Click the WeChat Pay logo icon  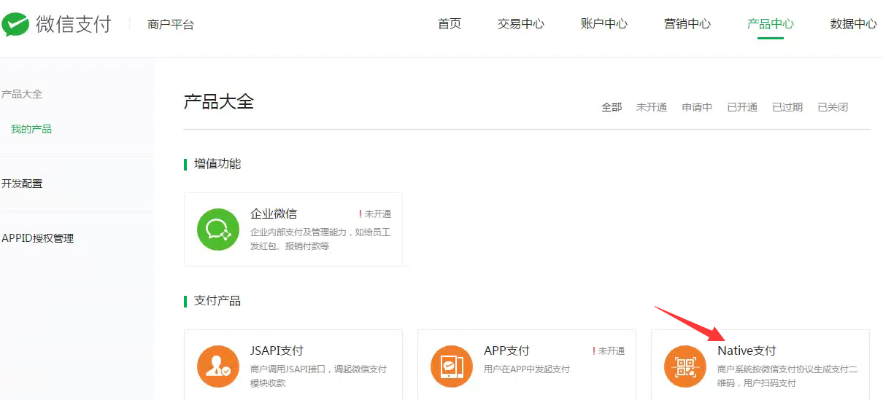(15, 24)
